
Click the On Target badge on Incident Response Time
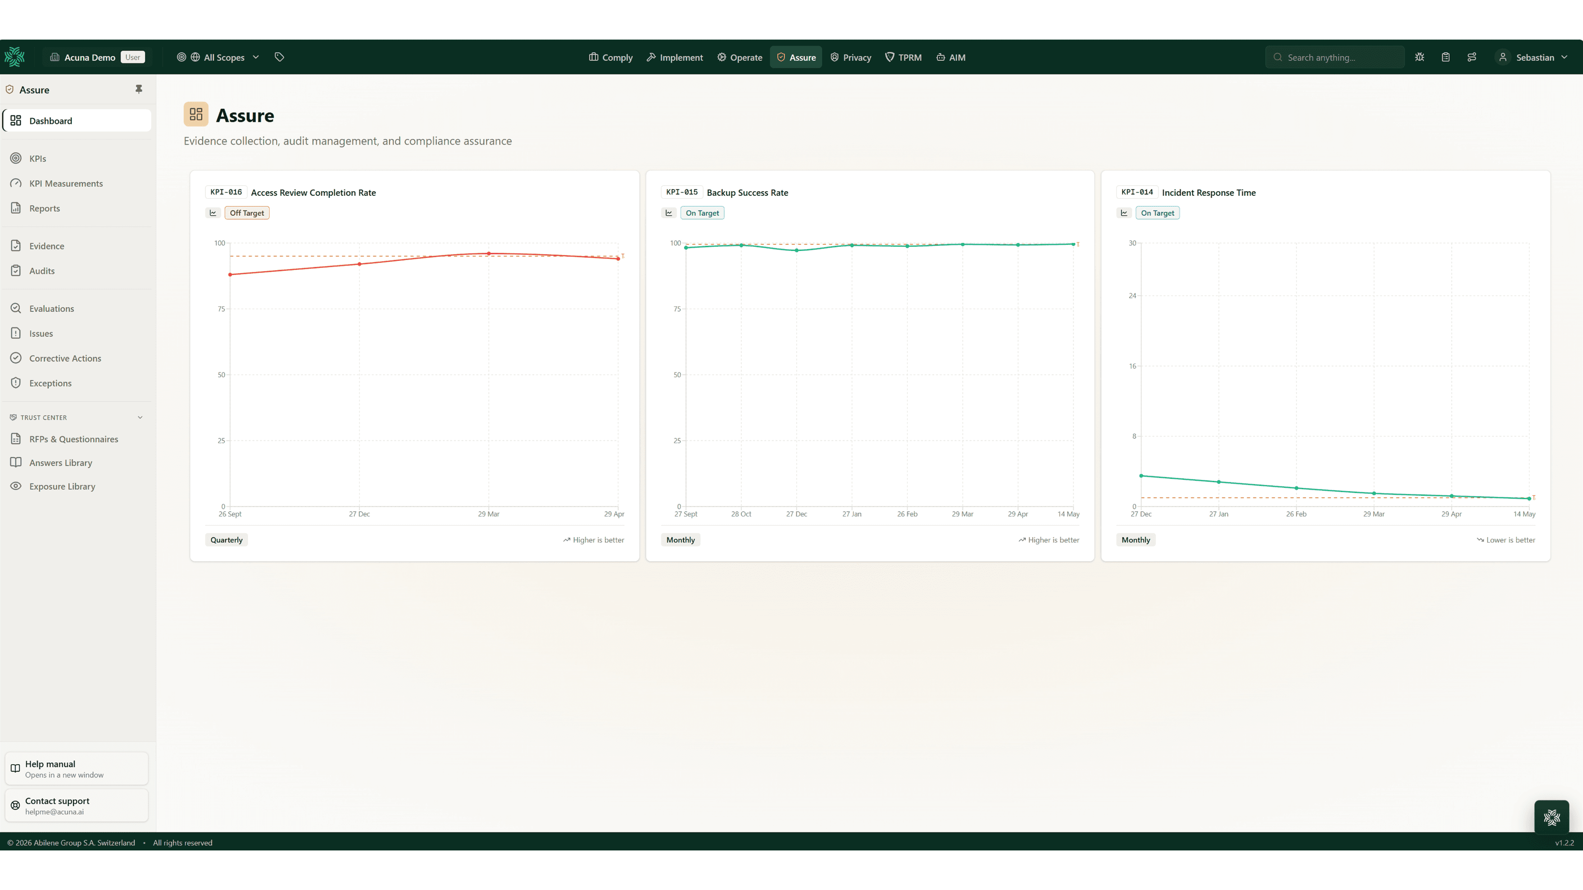tap(1158, 213)
